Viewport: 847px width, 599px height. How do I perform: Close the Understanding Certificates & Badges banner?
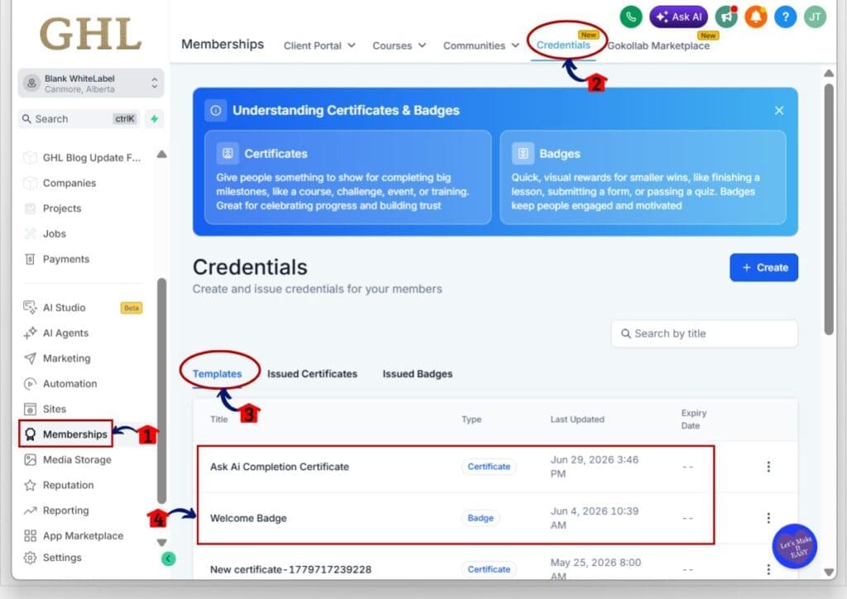pos(779,111)
